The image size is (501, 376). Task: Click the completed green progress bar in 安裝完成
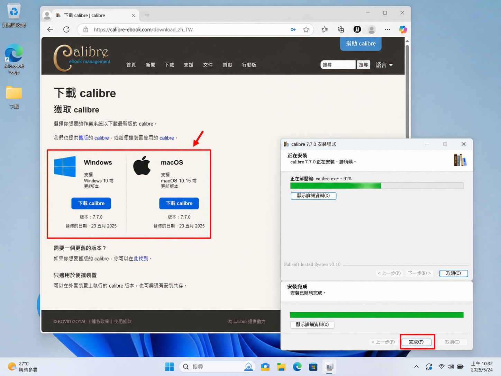[x=376, y=315]
